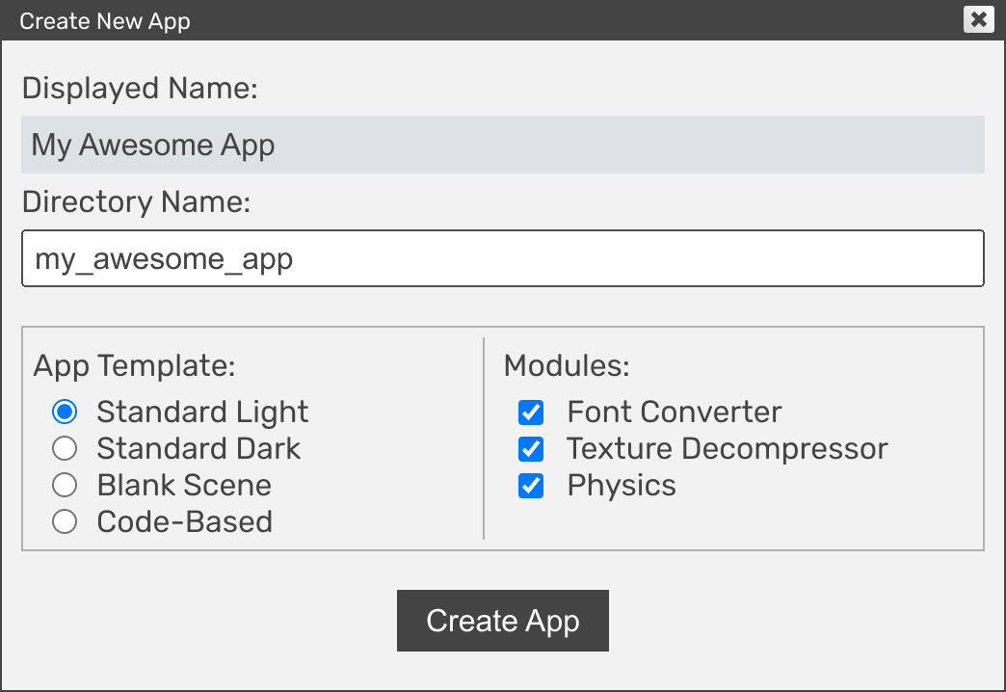Viewport: 1006px width, 692px height.
Task: Click inside the Directory Name field
Action: [x=502, y=258]
